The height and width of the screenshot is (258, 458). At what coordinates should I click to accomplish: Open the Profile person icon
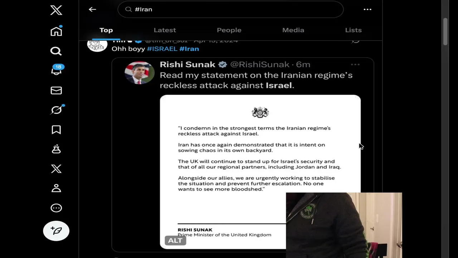coord(56,188)
